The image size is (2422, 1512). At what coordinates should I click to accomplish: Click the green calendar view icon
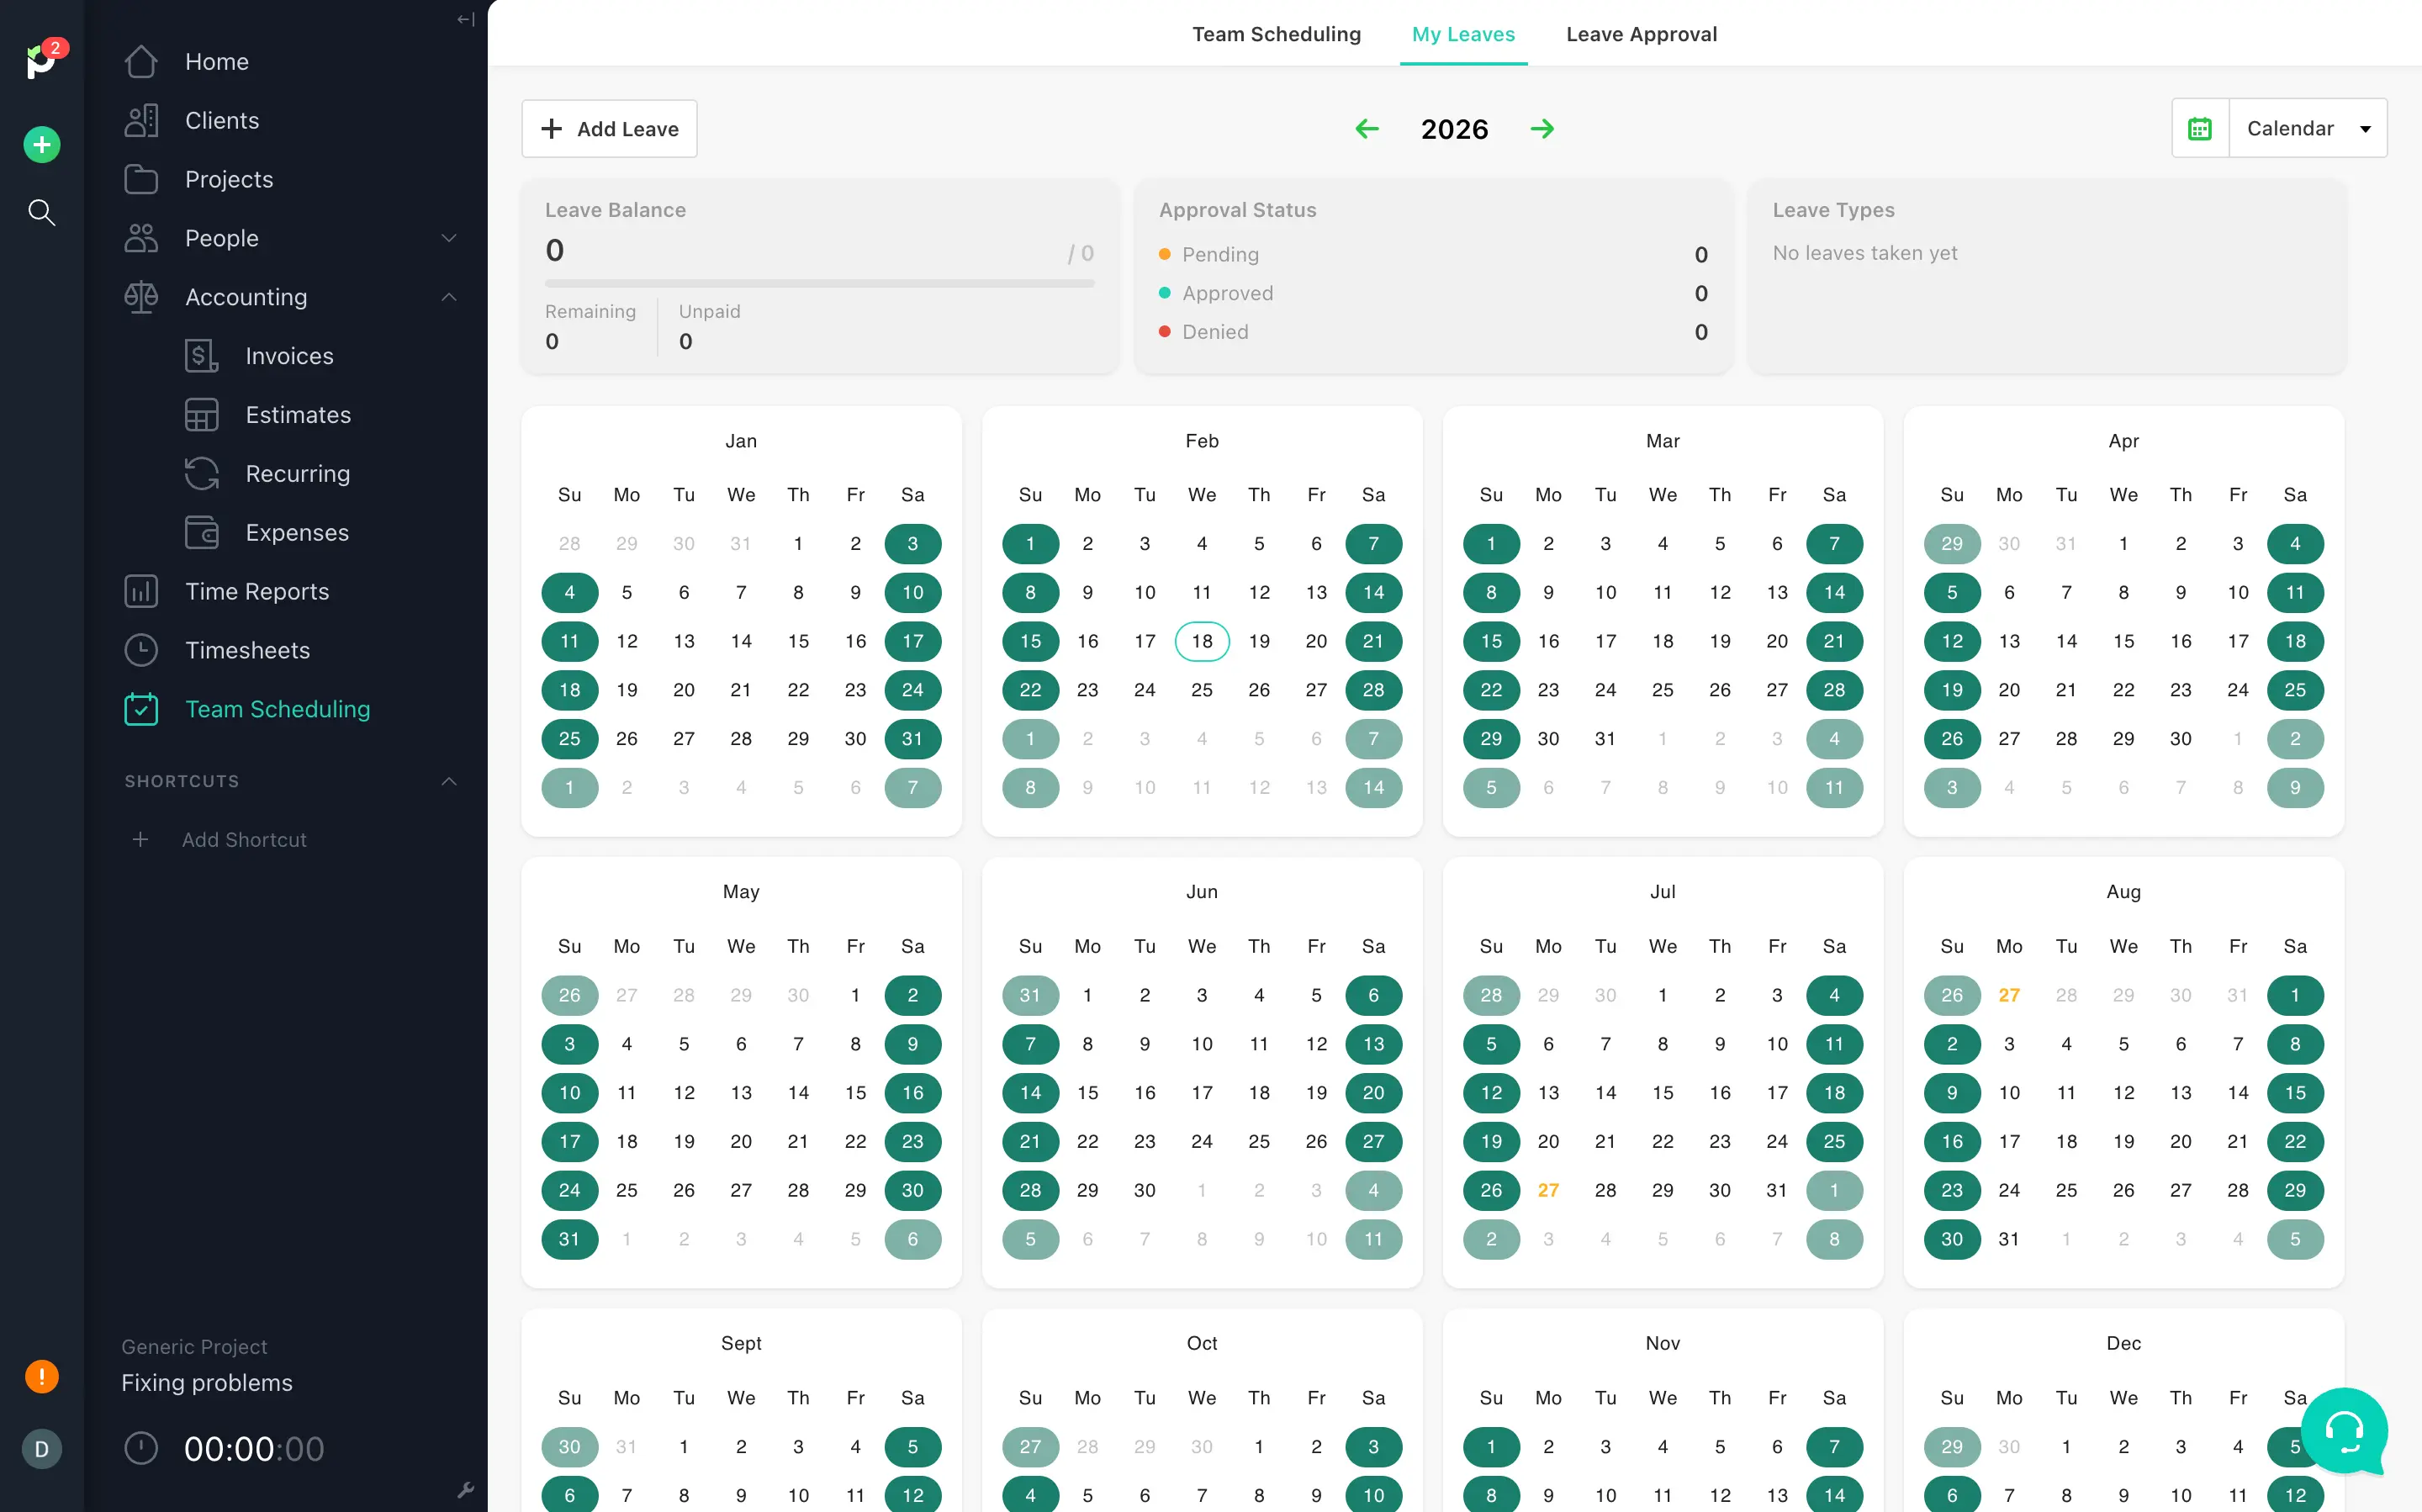2200,129
